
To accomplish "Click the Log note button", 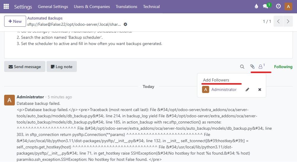I will pos(62,67).
